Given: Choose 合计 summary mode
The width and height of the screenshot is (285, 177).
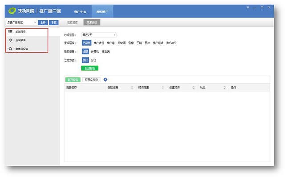Looking at the screenshot, I should (85, 60).
